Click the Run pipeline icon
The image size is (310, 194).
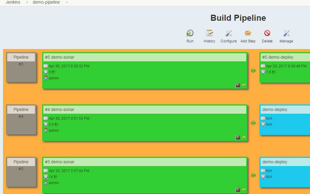click(x=190, y=33)
